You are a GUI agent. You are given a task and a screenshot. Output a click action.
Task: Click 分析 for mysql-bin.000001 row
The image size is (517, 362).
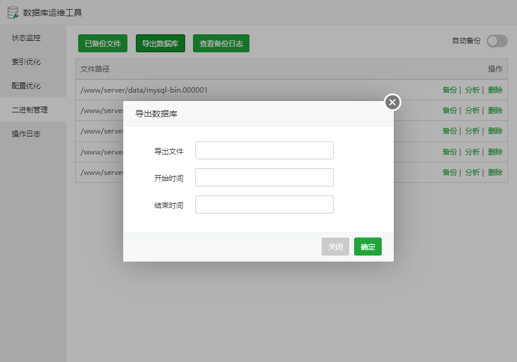click(472, 90)
